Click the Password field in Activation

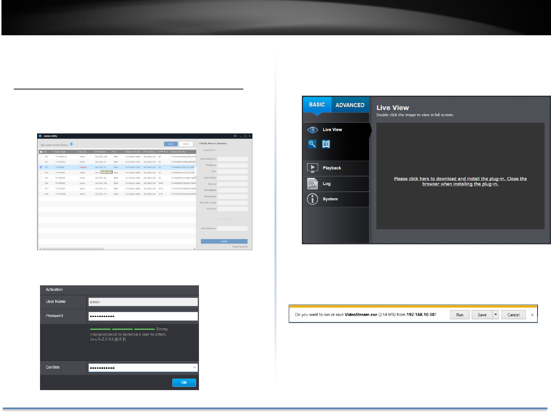(x=143, y=316)
